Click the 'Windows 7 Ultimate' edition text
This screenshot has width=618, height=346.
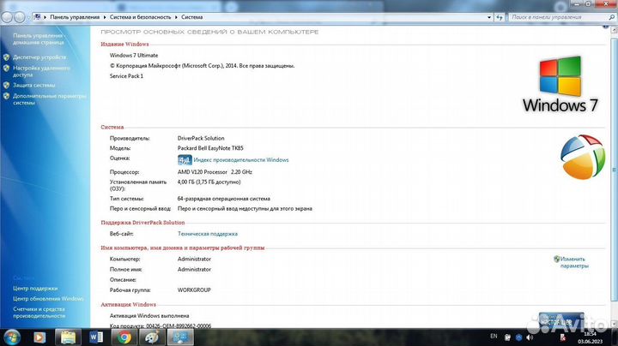coord(134,55)
